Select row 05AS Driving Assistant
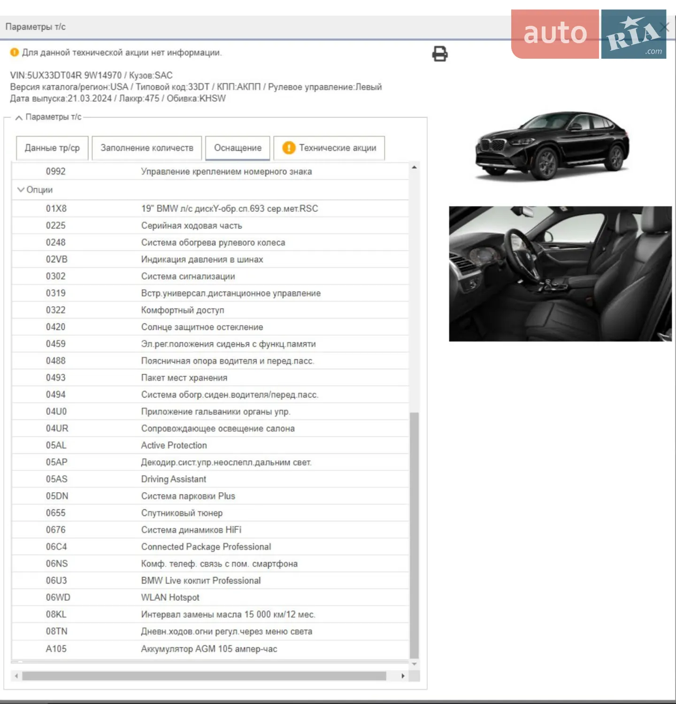Screen dimensions: 676x704 tap(210, 479)
